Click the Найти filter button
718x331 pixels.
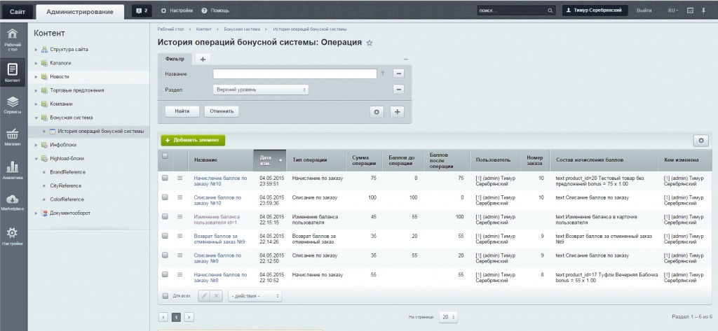tap(182, 111)
